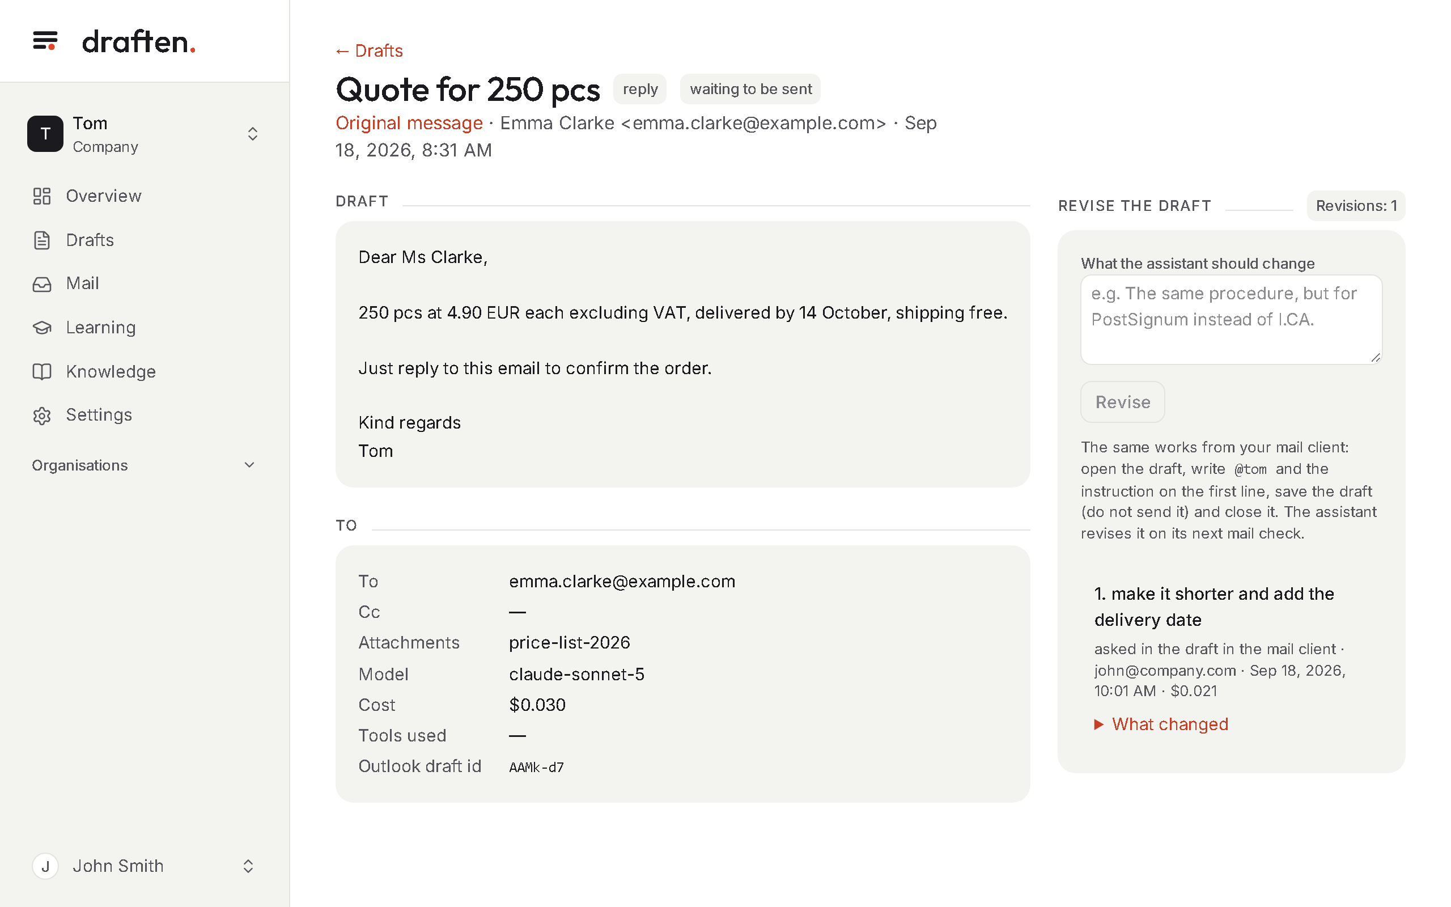Focus the assistant change instruction text box
This screenshot has height=907, width=1451.
pos(1231,320)
